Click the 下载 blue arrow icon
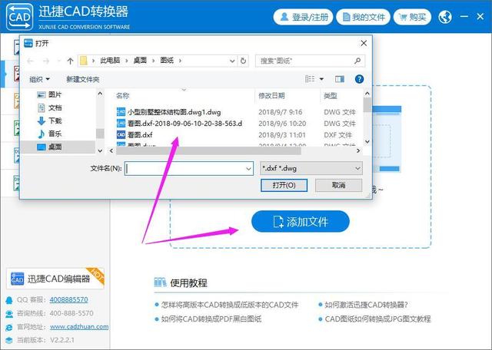The height and width of the screenshot is (350, 492). click(42, 121)
